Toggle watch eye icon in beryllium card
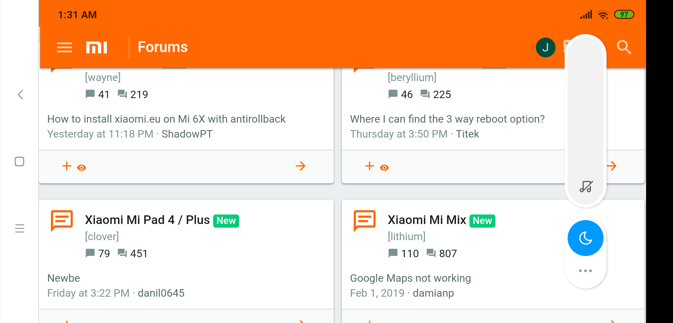 tap(384, 168)
